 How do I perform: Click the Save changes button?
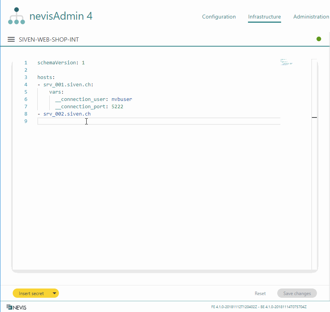pyautogui.click(x=297, y=294)
